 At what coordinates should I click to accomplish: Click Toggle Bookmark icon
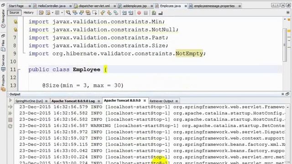[x=116, y=13]
